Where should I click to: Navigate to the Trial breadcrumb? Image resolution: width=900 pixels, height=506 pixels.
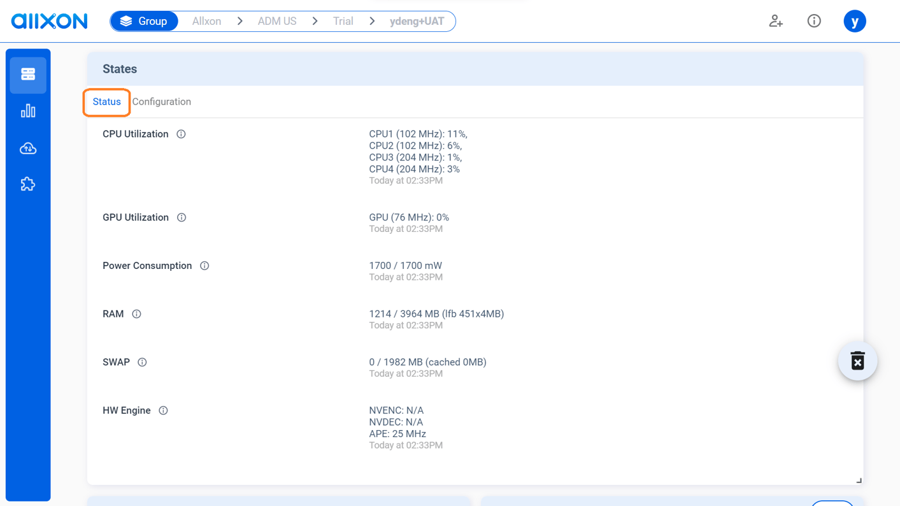coord(343,22)
